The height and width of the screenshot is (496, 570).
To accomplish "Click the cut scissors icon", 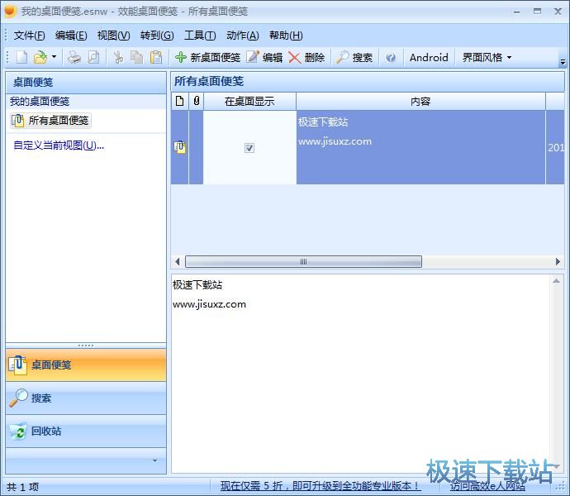I will 118,57.
